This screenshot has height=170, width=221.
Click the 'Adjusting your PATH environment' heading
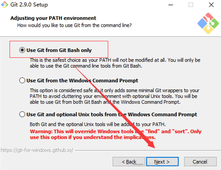(53, 18)
